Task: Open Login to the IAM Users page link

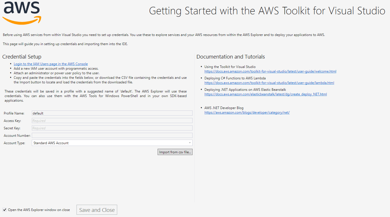Action: pos(51,64)
